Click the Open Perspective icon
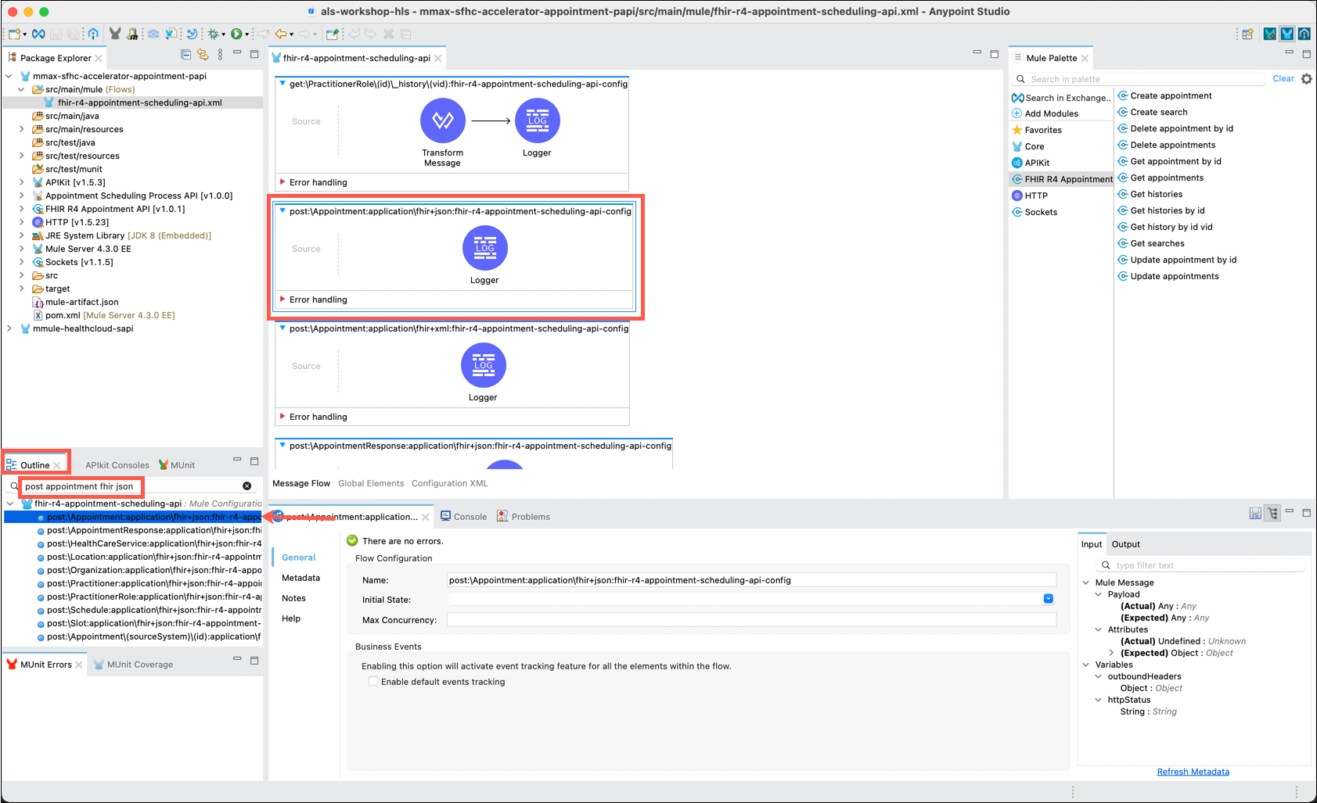Screen dimensions: 1317x803 (1247, 34)
